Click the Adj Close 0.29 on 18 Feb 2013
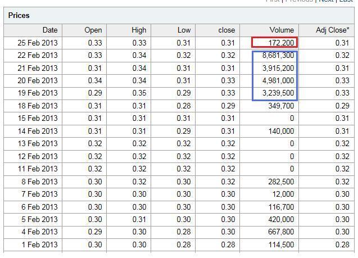Screen dimensions: 358x258 [342, 106]
